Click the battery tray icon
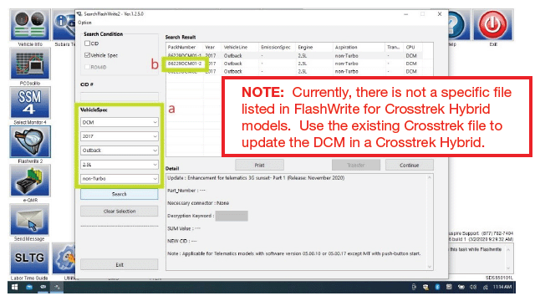This screenshot has height=301, width=540. pos(461,287)
